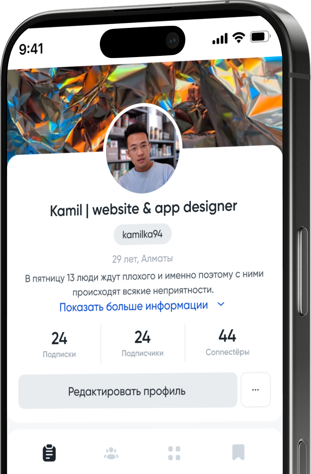
Task: Open the profile avatar photo
Action: coord(142,150)
